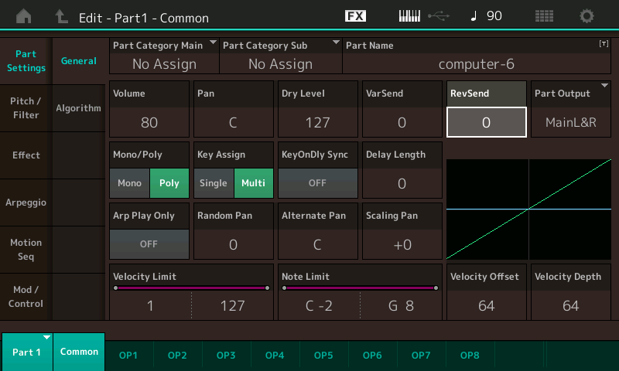
Task: Open the Algorithm sub-tab
Action: [x=78, y=108]
